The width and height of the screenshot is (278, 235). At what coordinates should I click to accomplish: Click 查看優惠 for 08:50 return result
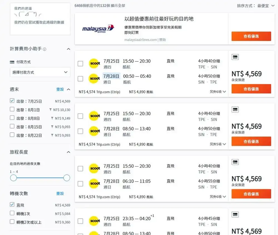[x=251, y=141]
